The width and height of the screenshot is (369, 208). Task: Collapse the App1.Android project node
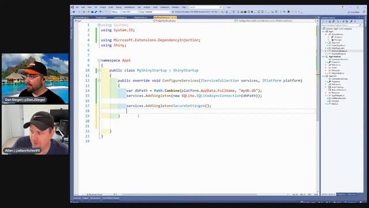click(x=323, y=57)
